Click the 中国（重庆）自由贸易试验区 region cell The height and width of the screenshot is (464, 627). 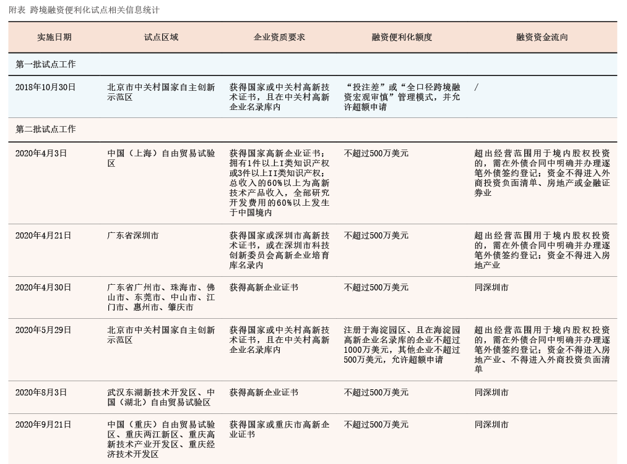pyautogui.click(x=161, y=439)
